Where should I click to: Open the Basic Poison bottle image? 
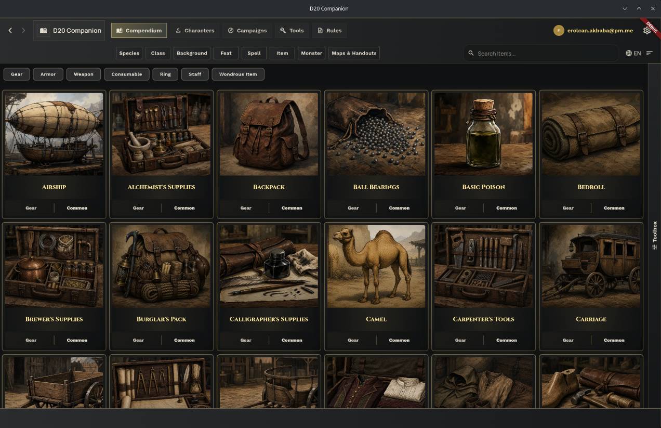point(484,134)
